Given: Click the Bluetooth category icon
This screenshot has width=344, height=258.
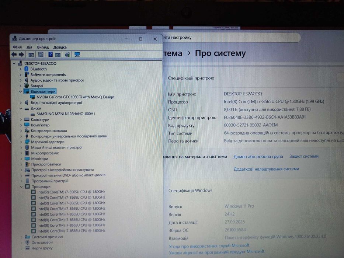Looking at the screenshot, I should pyautogui.click(x=26, y=69).
